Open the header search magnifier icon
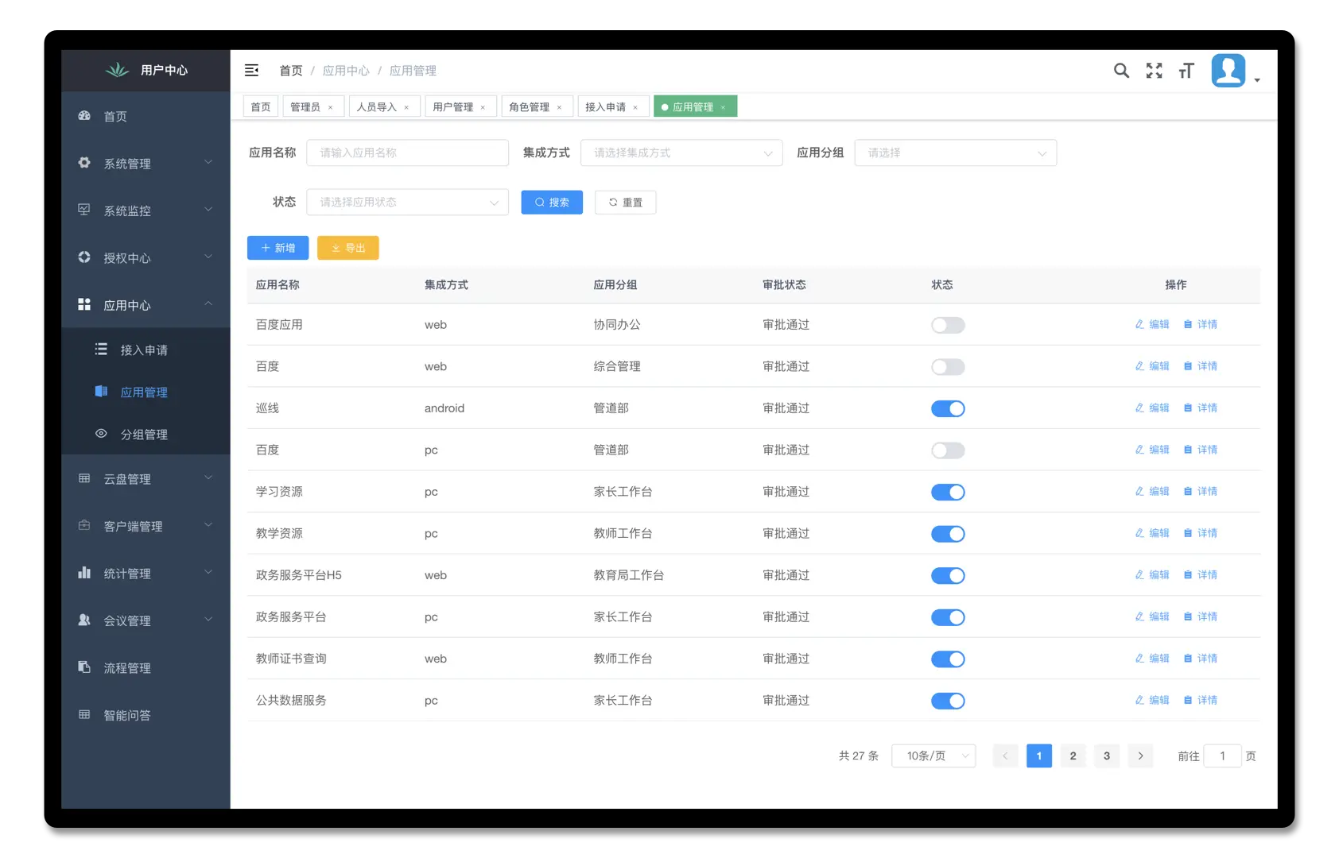This screenshot has width=1339, height=858. pyautogui.click(x=1121, y=71)
